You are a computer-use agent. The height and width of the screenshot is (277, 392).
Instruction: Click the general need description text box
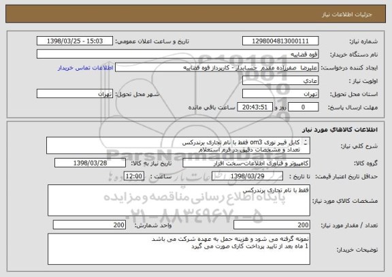click(x=178, y=146)
